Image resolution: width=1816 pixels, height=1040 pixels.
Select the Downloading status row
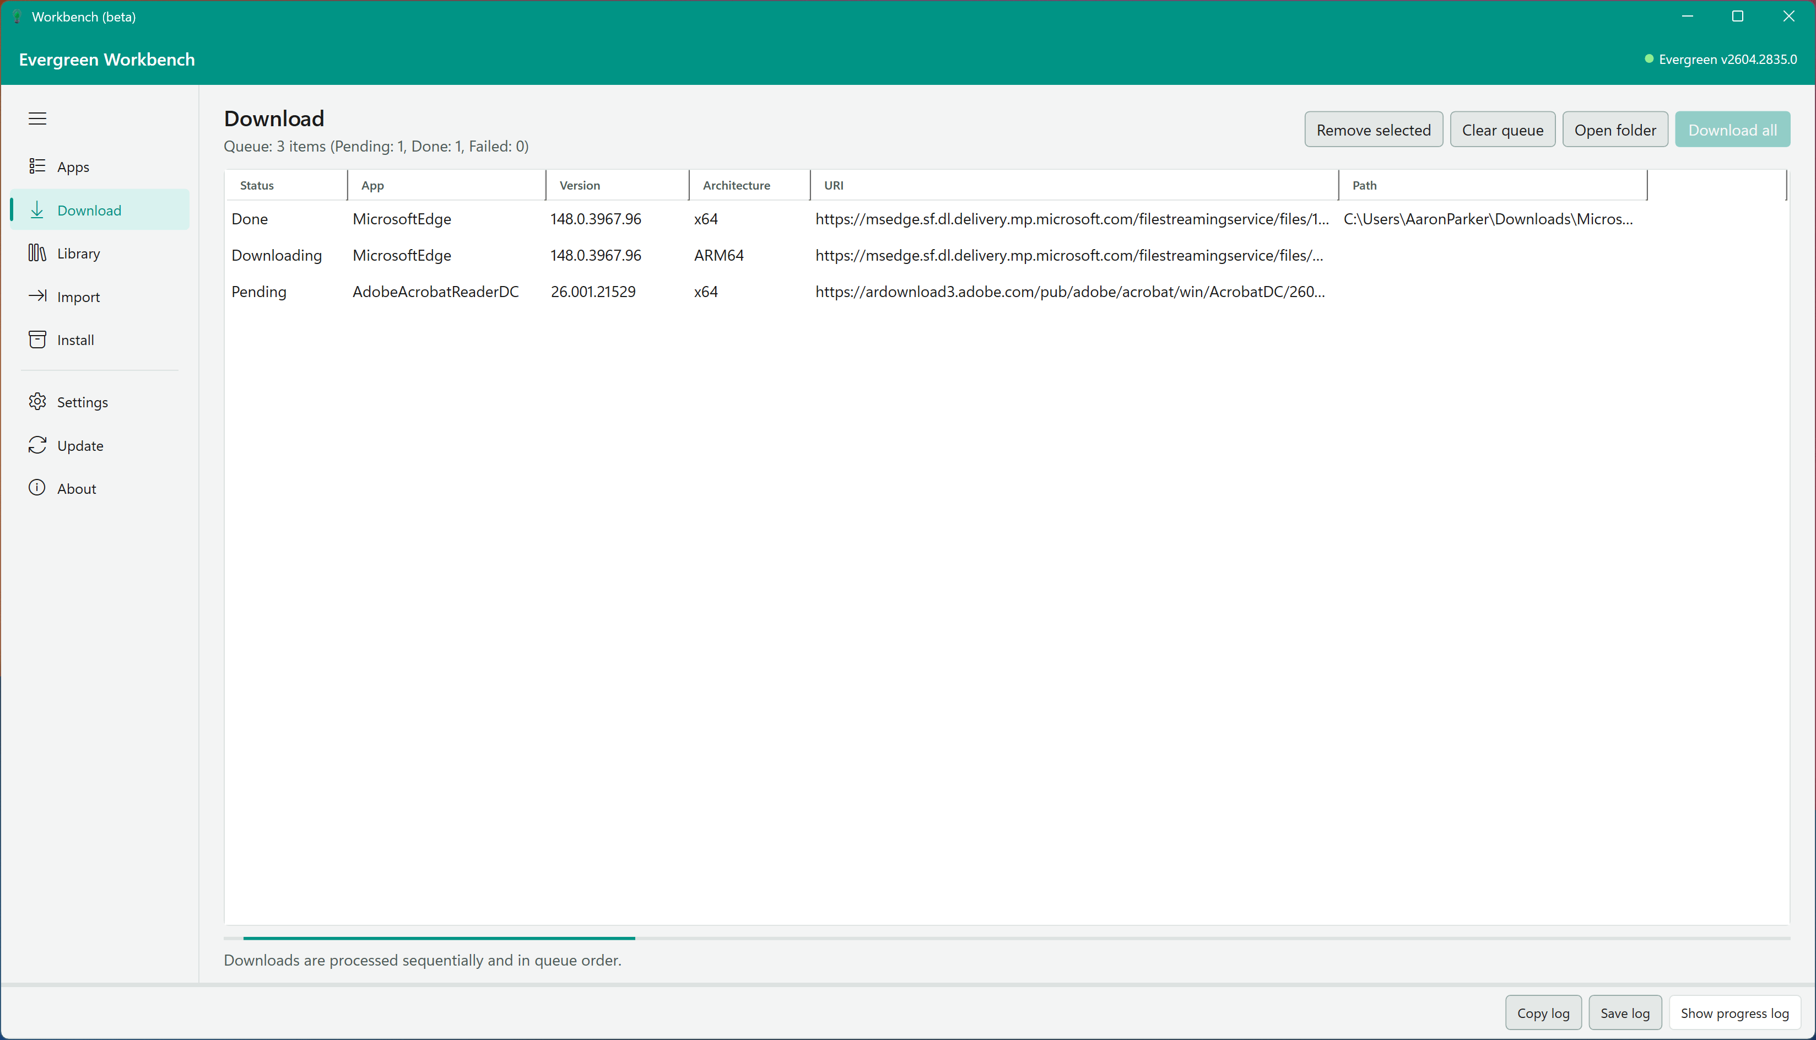pos(1007,255)
